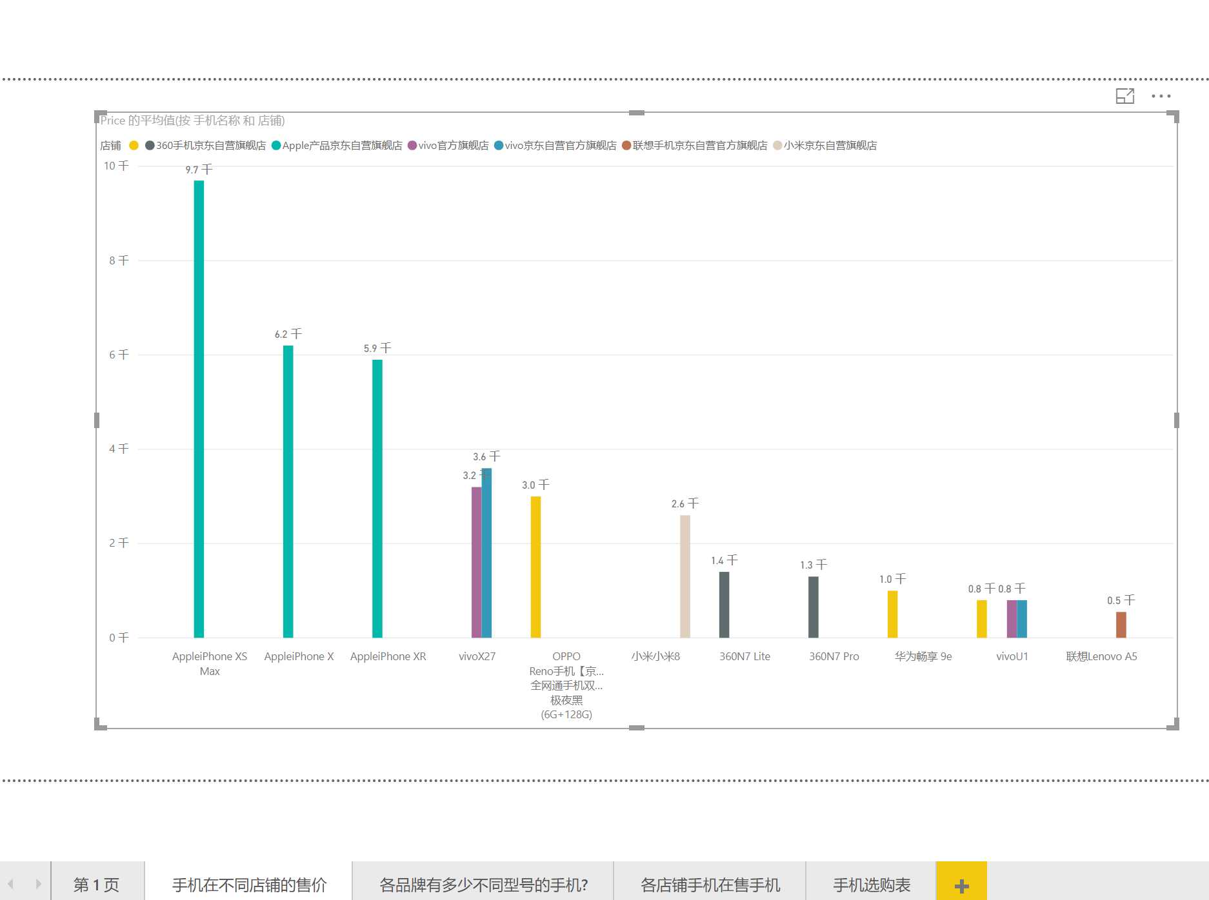
Task: Click the purple vivoU1 bar
Action: point(1012,619)
